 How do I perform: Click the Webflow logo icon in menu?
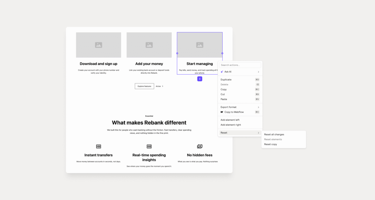tap(222, 112)
